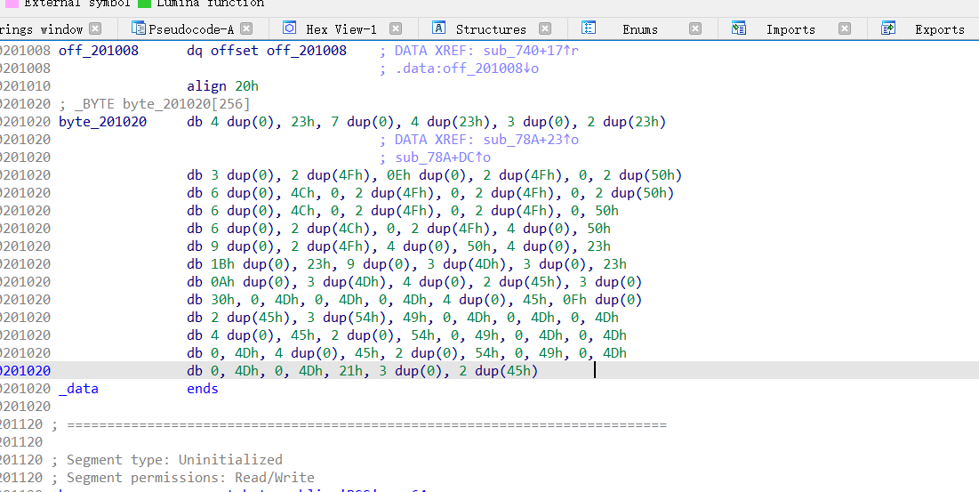
Task: Open the Exports tab
Action: [x=940, y=28]
